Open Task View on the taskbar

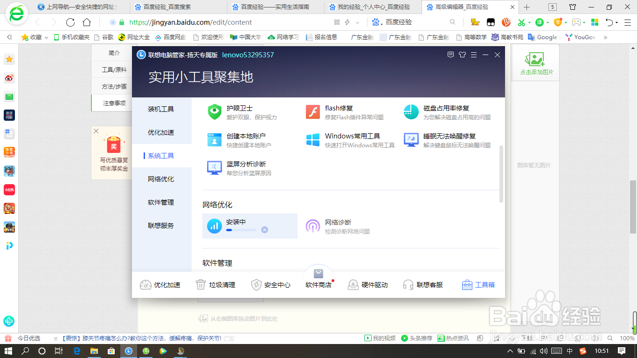59,351
